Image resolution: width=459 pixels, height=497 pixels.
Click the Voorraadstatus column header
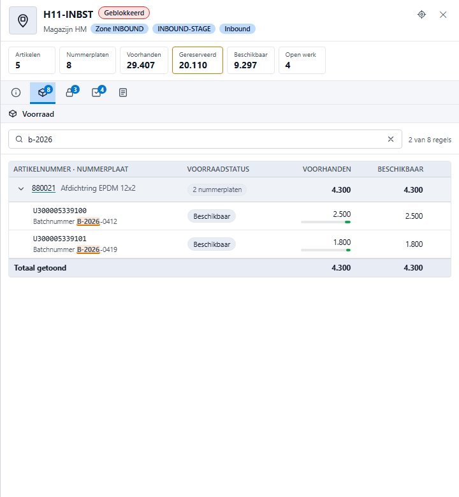point(218,169)
